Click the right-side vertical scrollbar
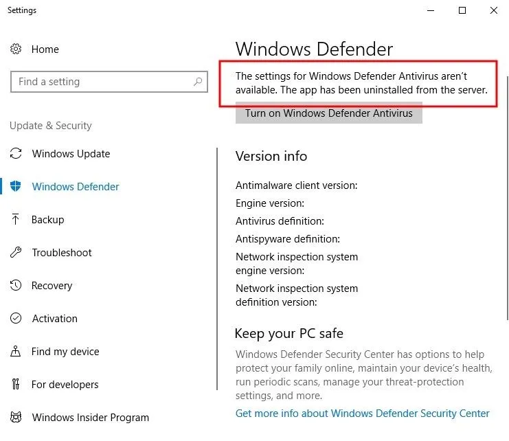This screenshot has width=509, height=441. tap(508, 198)
